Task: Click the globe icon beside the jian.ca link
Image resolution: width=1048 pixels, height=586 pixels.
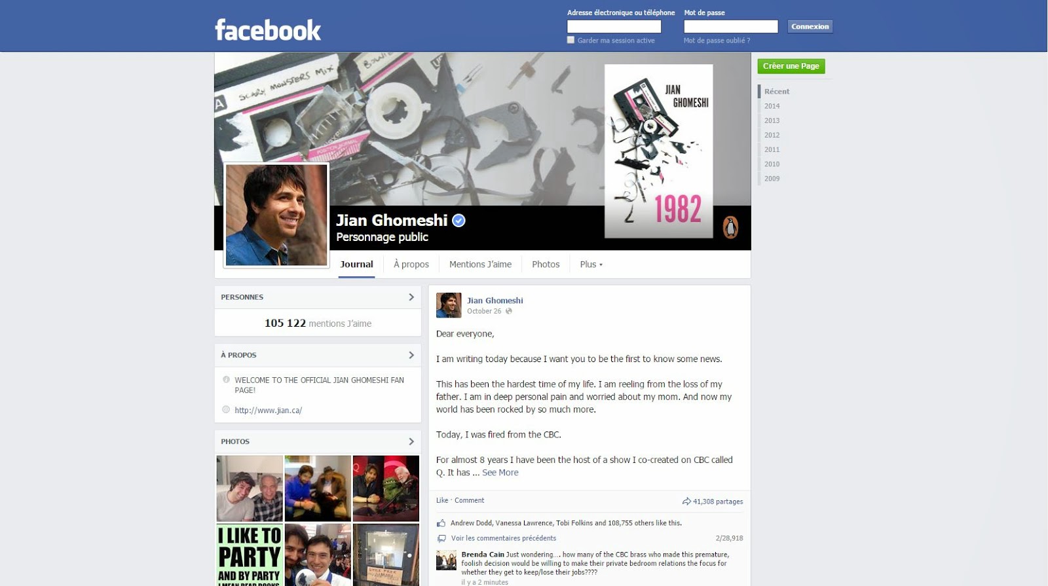Action: point(226,410)
